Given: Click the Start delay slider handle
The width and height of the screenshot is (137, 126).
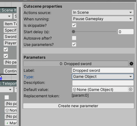Looking at the screenshot, I should click(x=73, y=32).
